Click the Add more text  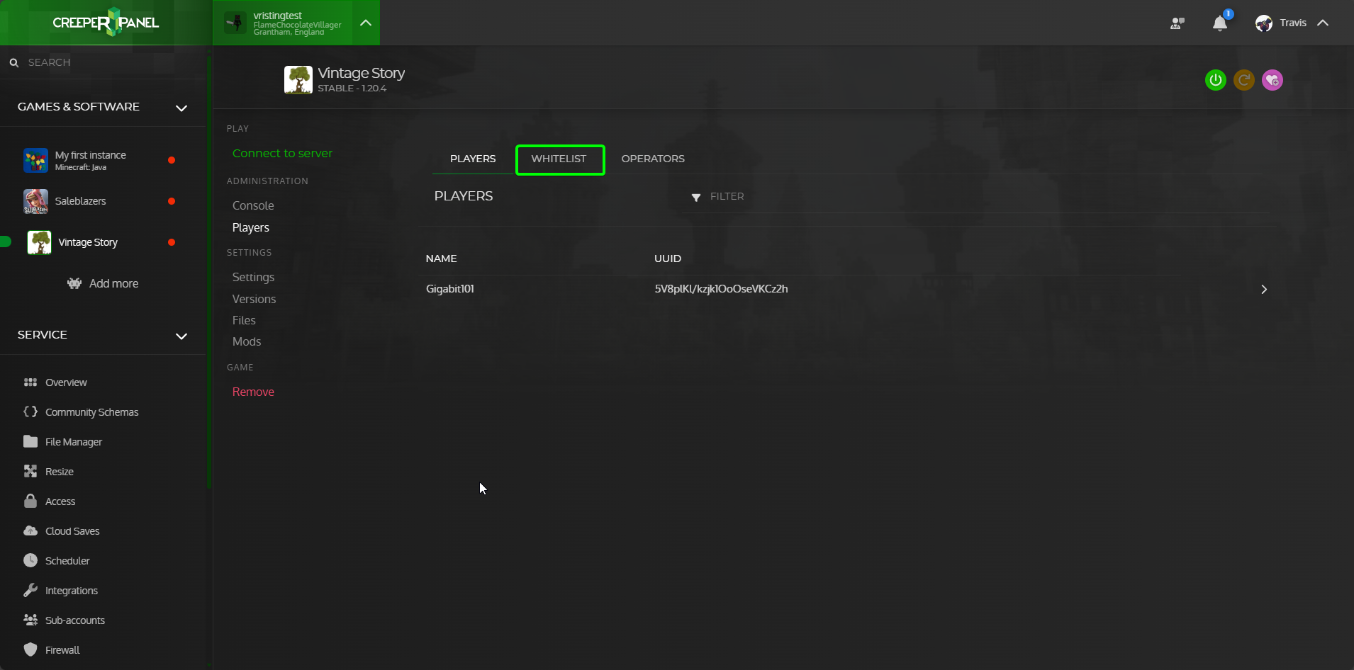coord(113,283)
